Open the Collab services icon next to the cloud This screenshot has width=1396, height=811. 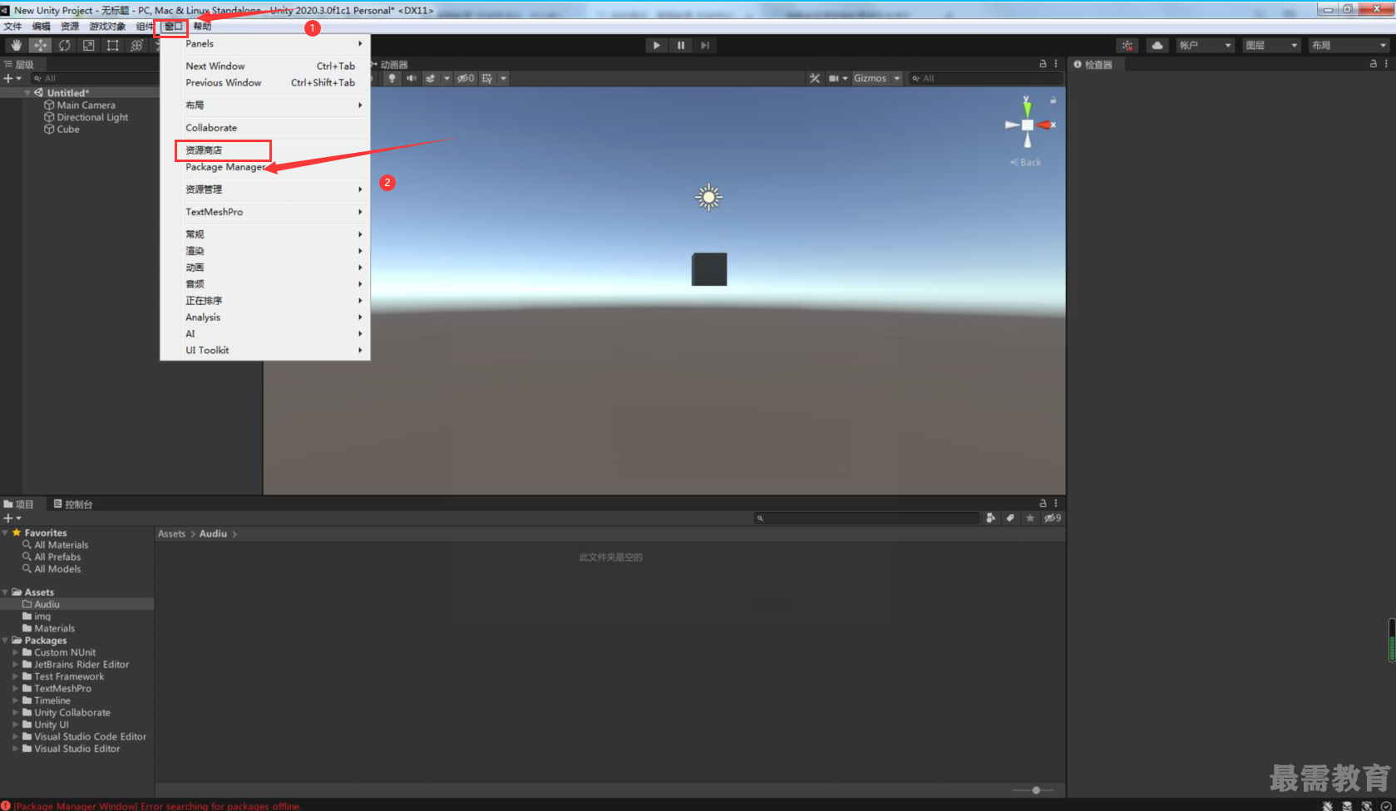point(1127,45)
